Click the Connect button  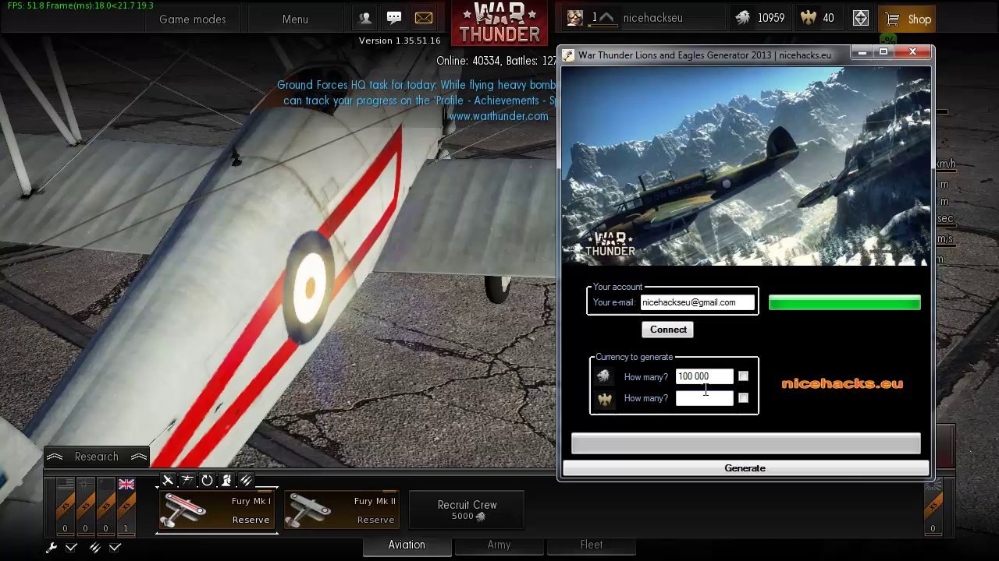(x=669, y=330)
